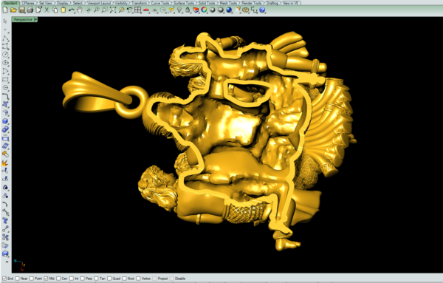443x283 pixels.
Task: Switch to the Drafting toolbar tab
Action: (x=272, y=3)
